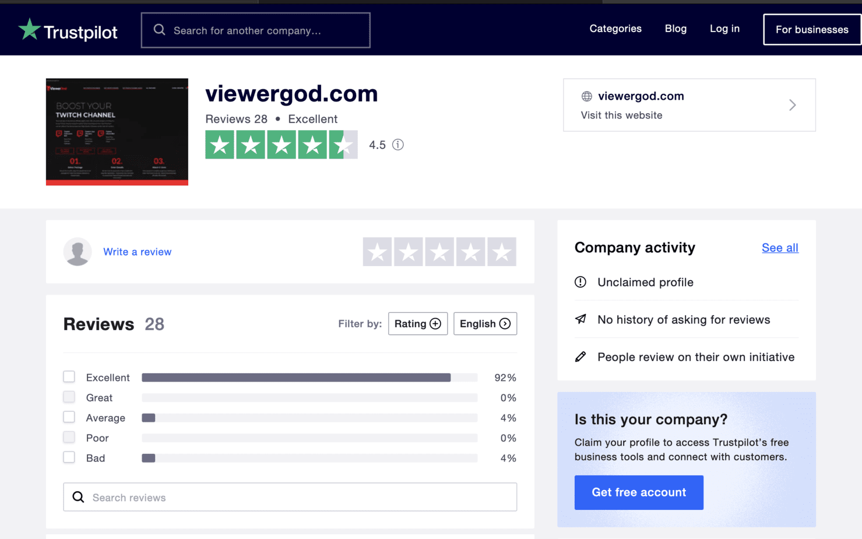Click the Unclaimed profile exclamation icon

[x=580, y=282]
